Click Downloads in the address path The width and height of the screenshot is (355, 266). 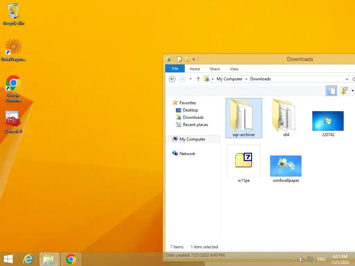(260, 79)
